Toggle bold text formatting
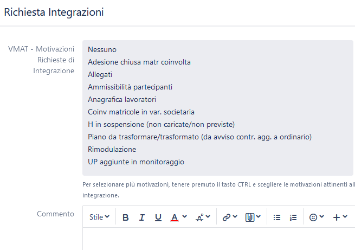Screen dimensions: 355x250 coord(125,217)
